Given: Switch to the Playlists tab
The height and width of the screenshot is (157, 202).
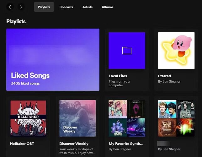Looking at the screenshot, I should click(44, 7).
